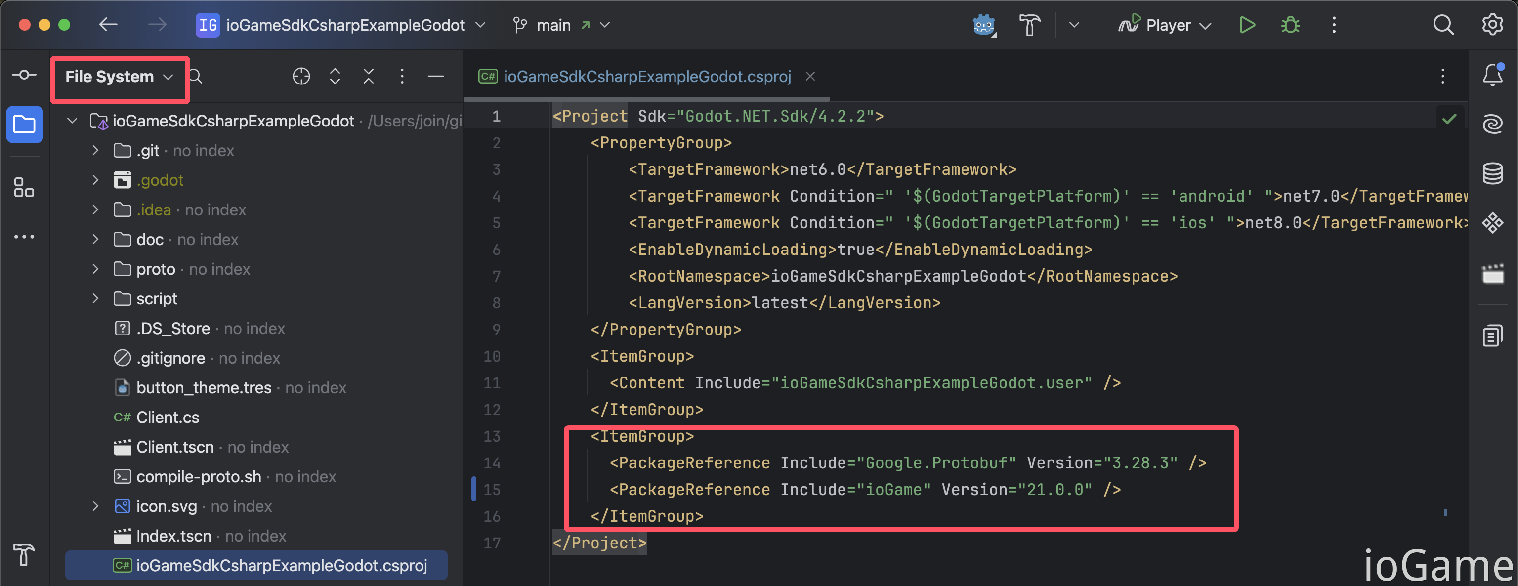Viewport: 1518px width, 586px height.
Task: Click the Run Player green play icon
Action: (1246, 25)
